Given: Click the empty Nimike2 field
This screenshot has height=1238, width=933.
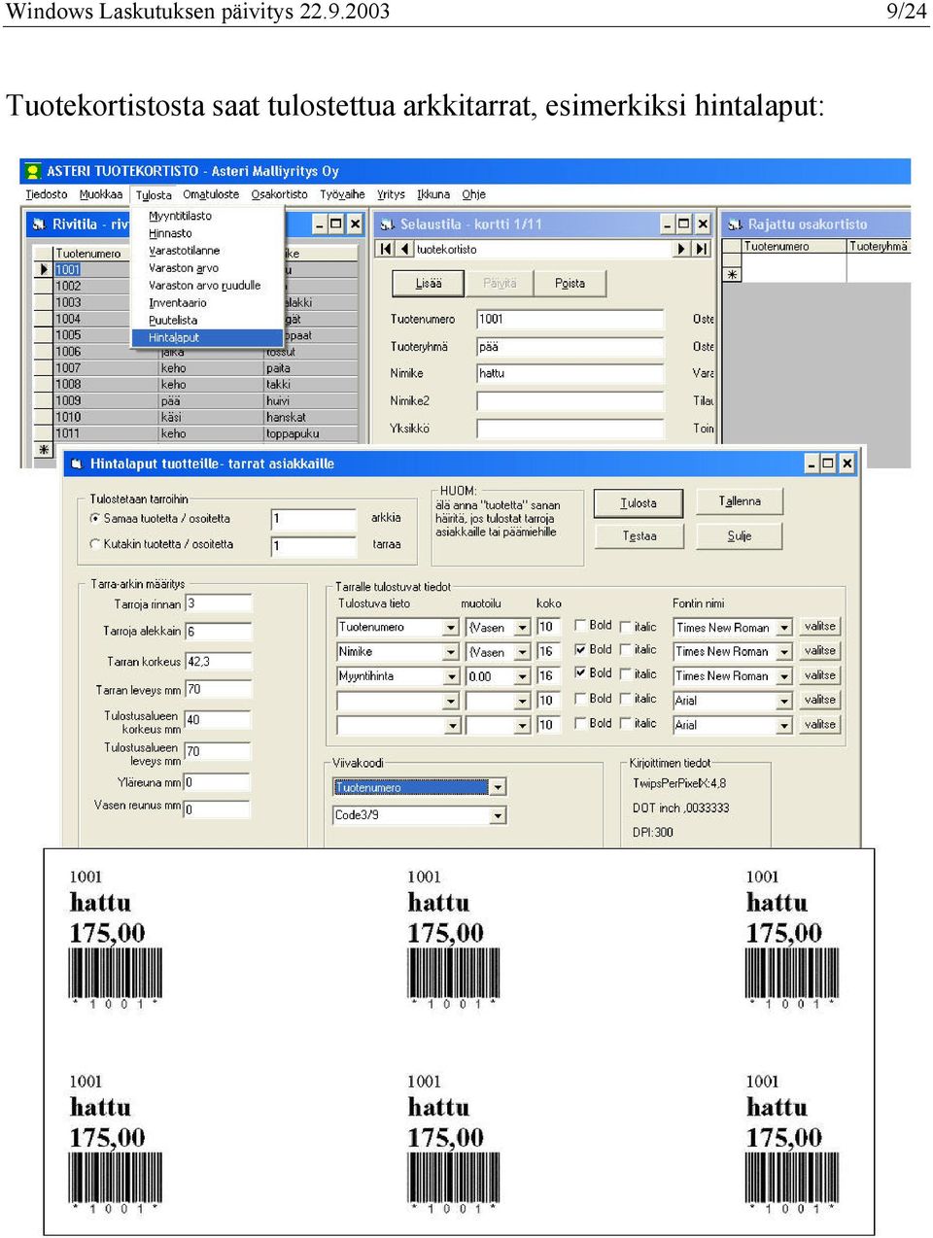Looking at the screenshot, I should [x=570, y=401].
